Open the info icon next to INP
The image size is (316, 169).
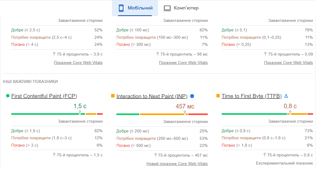point(192,96)
